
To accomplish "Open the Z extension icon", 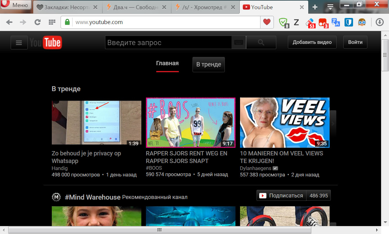I will pos(296,22).
